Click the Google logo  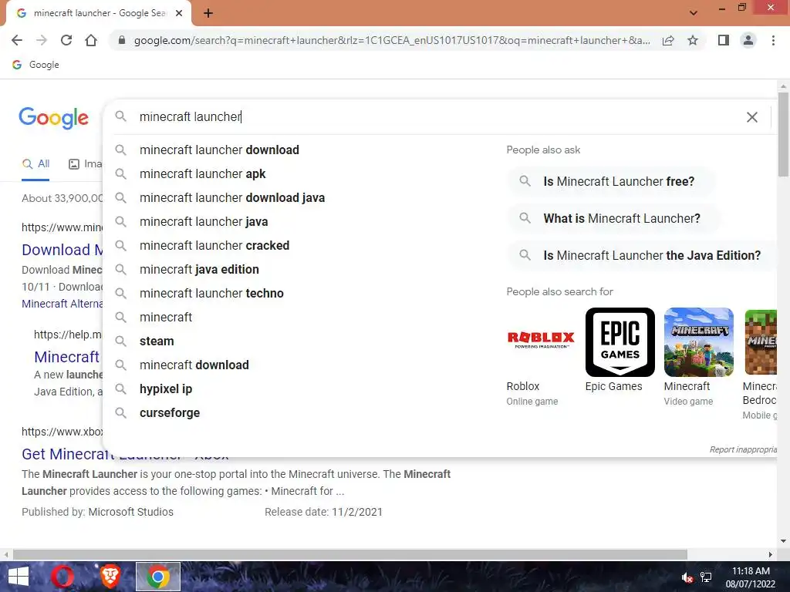53,118
